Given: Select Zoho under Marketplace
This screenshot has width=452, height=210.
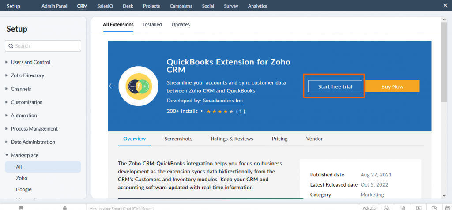Looking at the screenshot, I should 22,178.
